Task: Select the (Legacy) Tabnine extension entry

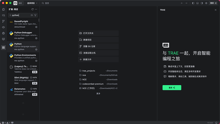Action: (x=23, y=69)
